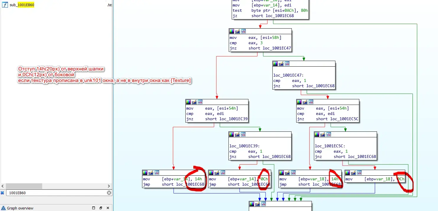
Task: Click group nodes icon on loc_1001EC39 node
Action: pyautogui.click(x=243, y=134)
